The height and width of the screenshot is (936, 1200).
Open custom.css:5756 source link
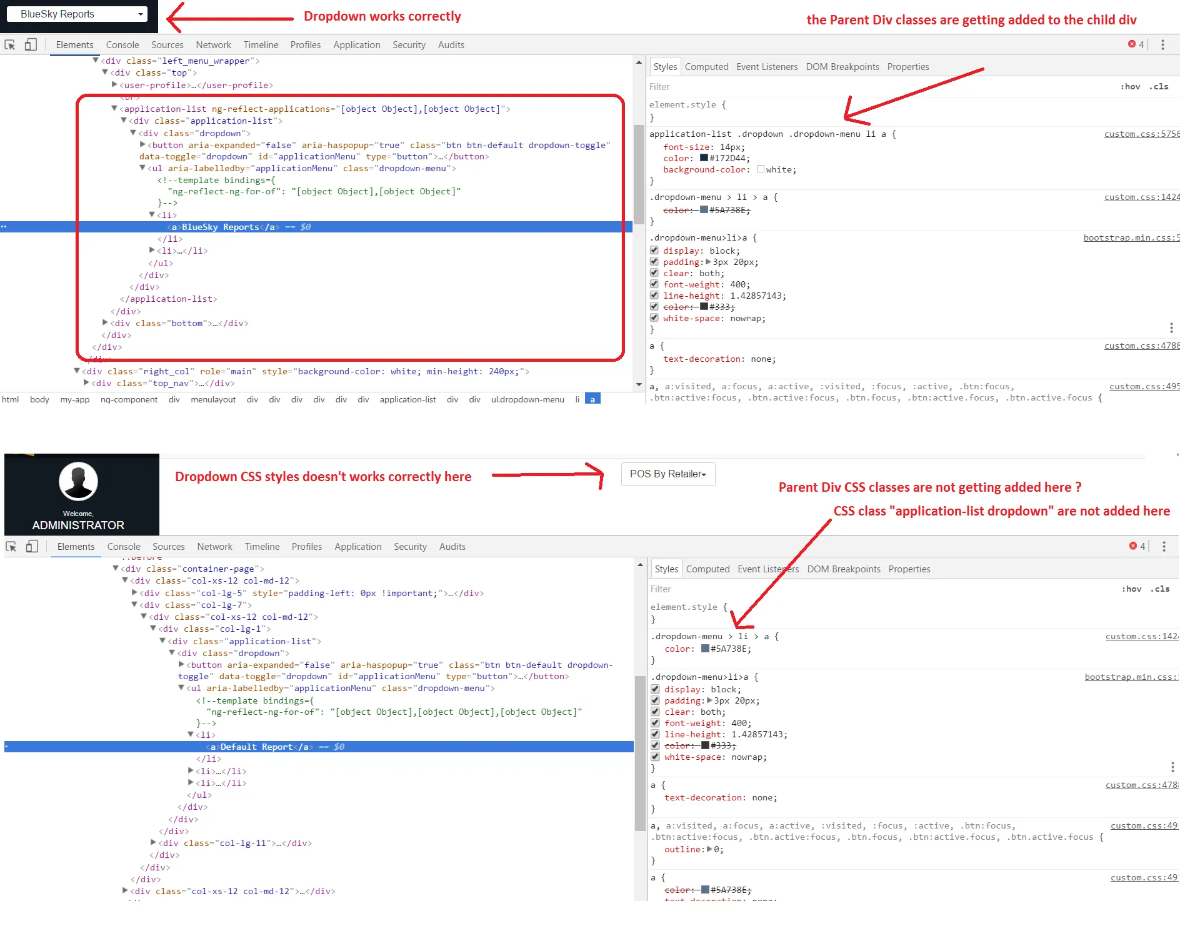(1141, 134)
